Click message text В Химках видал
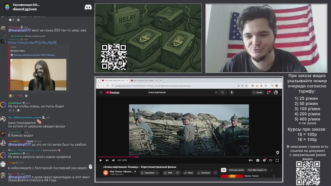Viewport: 331px width, 186px height. point(20,135)
